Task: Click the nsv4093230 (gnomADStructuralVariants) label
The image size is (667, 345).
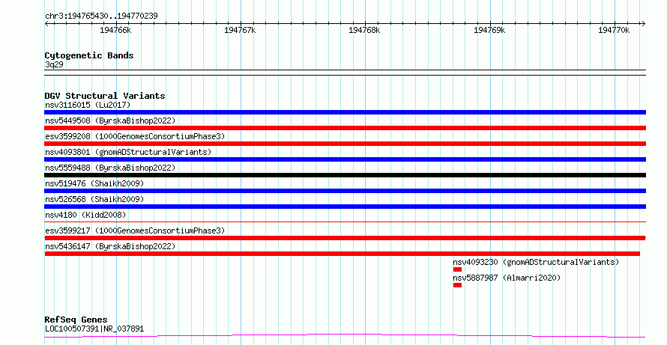Action: (536, 262)
